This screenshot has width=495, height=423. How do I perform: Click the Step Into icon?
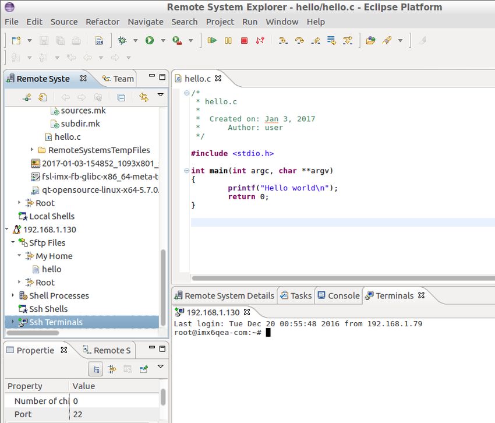(x=283, y=40)
